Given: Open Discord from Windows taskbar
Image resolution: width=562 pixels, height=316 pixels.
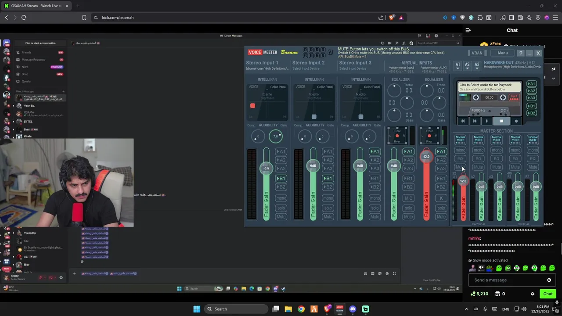Looking at the screenshot, I should [x=353, y=309].
